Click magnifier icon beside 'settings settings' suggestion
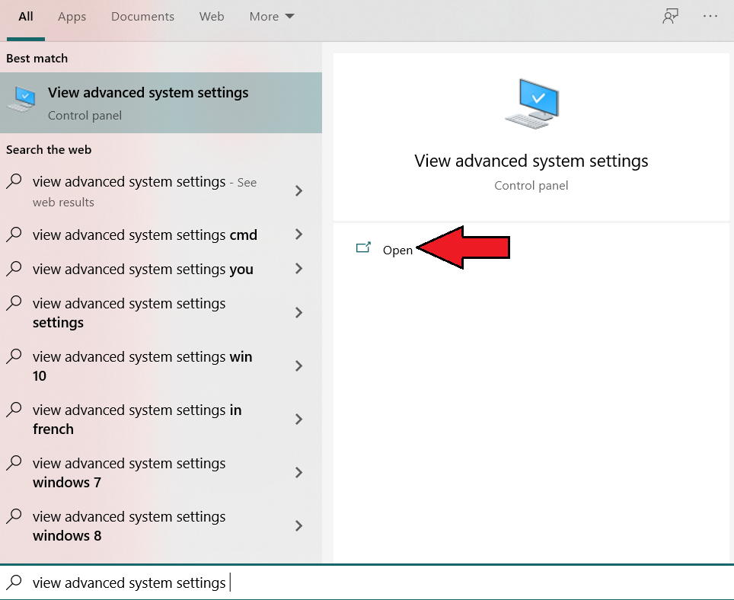Viewport: 734px width, 600px height. (14, 303)
